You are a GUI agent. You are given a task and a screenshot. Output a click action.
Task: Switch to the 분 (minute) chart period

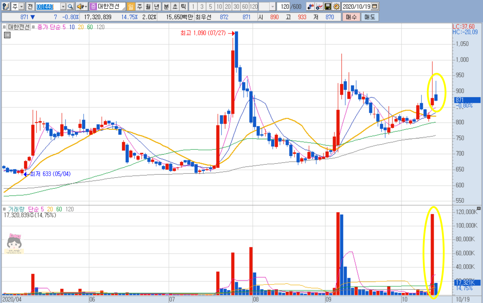pos(166,6)
